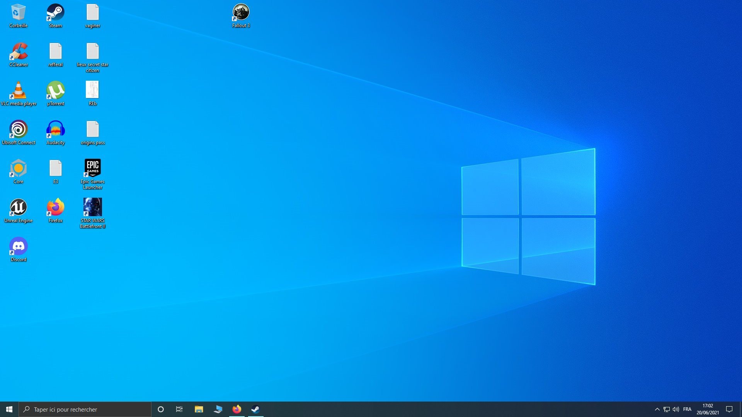Select the µTorrent desktop shortcut
The image size is (742, 417).
55,94
